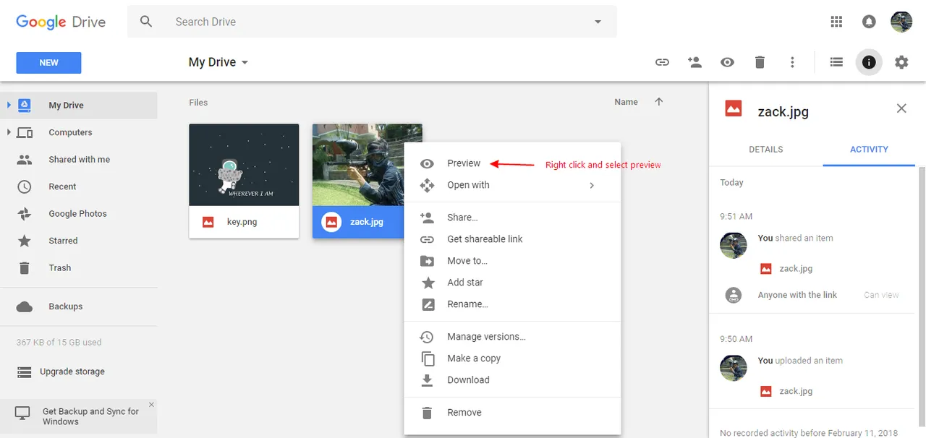The image size is (926, 438).
Task: Expand the Computers tree arrow
Action: pyautogui.click(x=9, y=132)
